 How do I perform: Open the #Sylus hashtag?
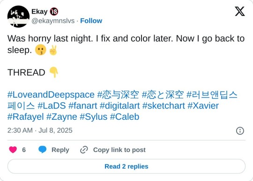(x=93, y=117)
